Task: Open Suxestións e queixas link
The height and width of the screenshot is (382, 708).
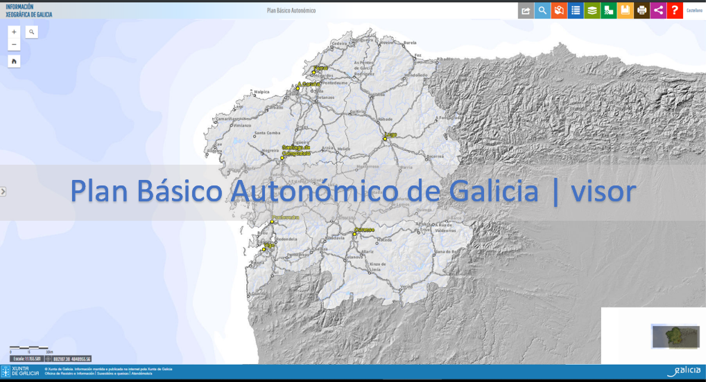Action: pyautogui.click(x=113, y=374)
